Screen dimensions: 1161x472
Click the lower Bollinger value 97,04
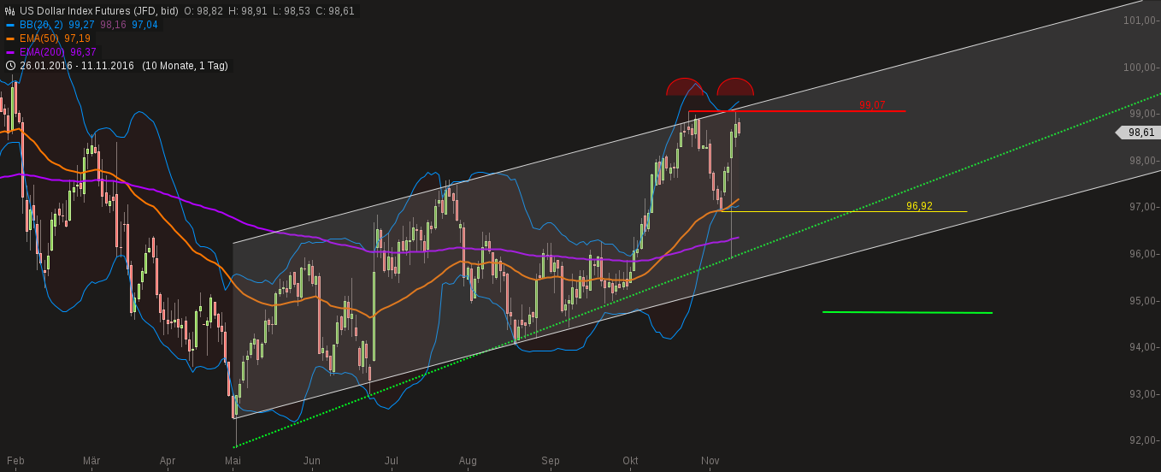click(144, 25)
